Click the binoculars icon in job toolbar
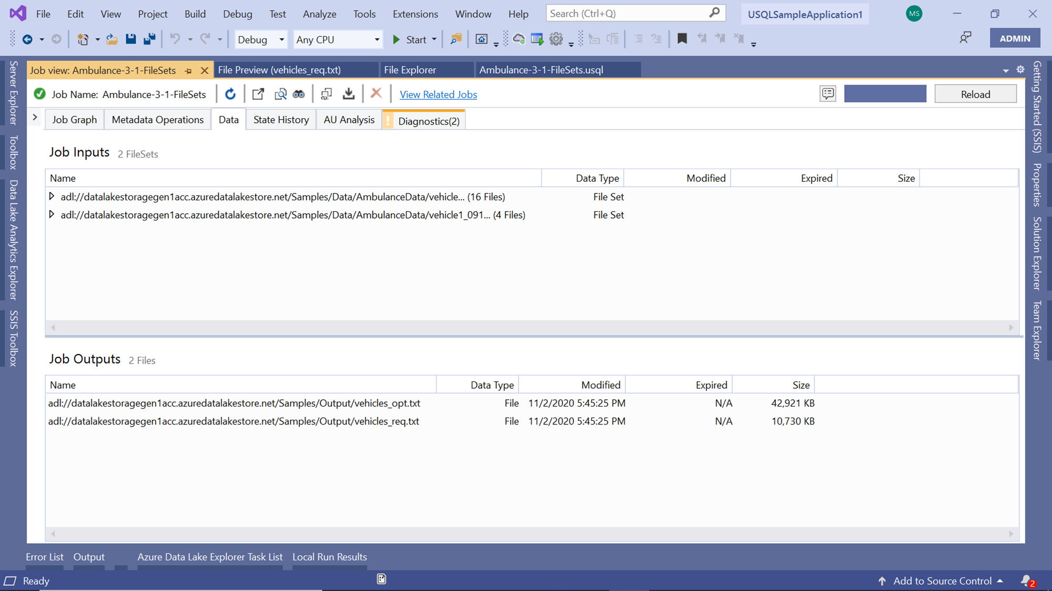Image resolution: width=1052 pixels, height=591 pixels. coord(299,94)
